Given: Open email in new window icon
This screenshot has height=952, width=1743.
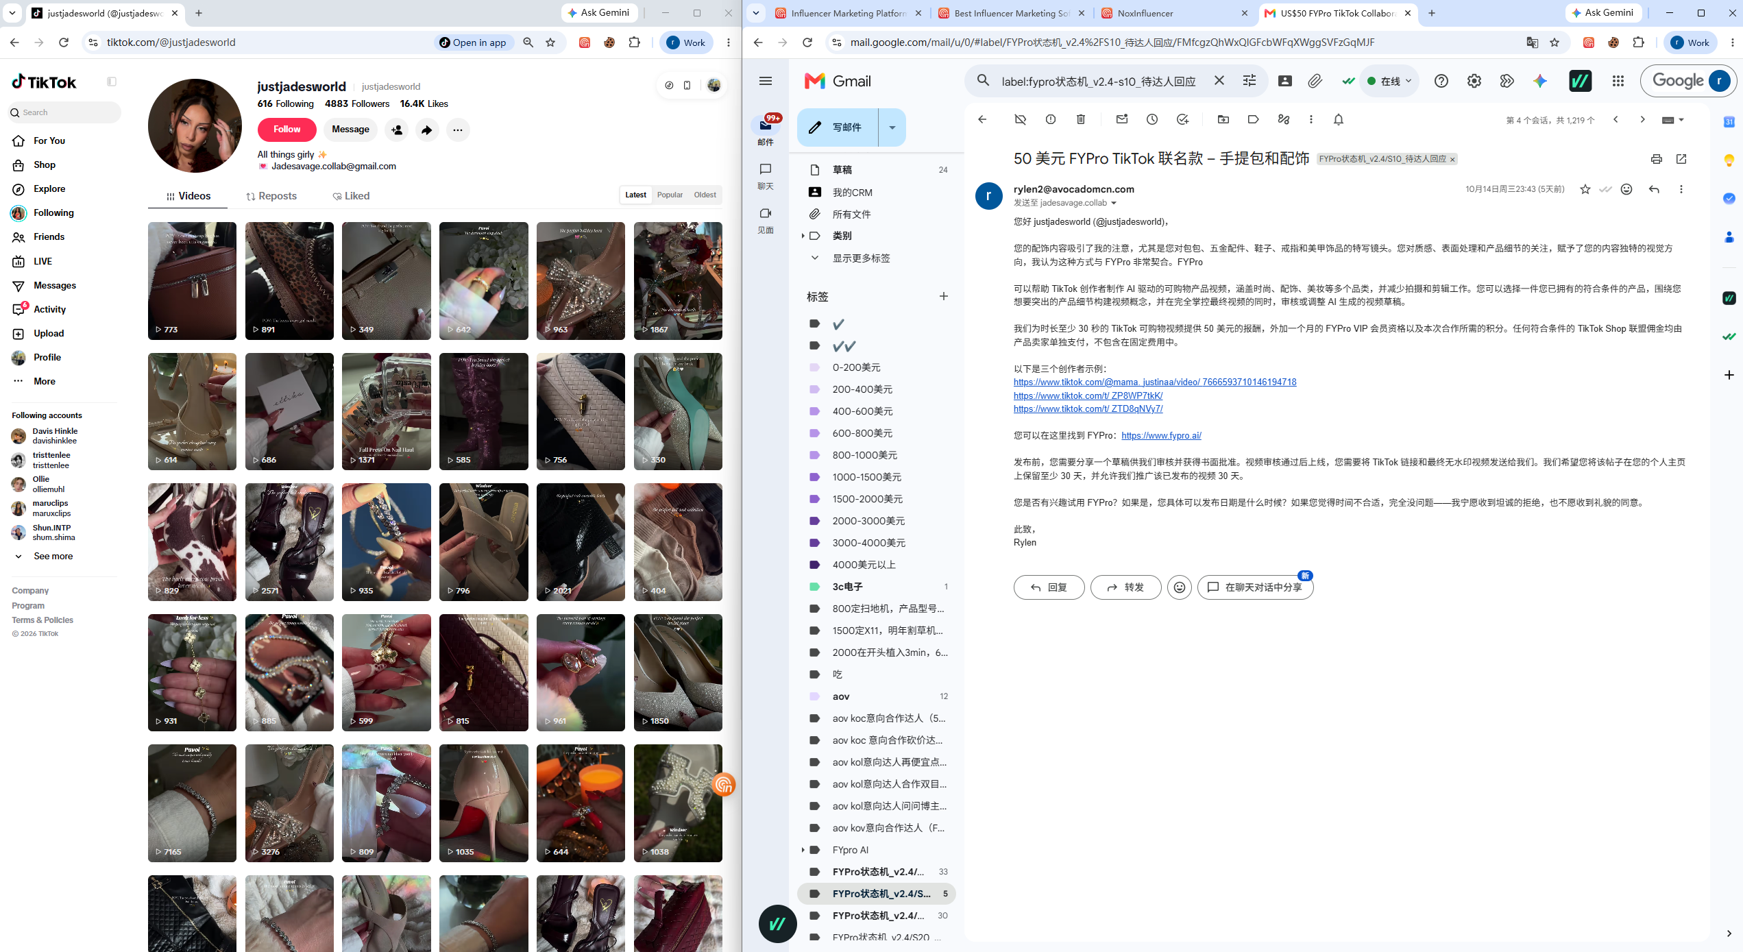Looking at the screenshot, I should click(1681, 159).
